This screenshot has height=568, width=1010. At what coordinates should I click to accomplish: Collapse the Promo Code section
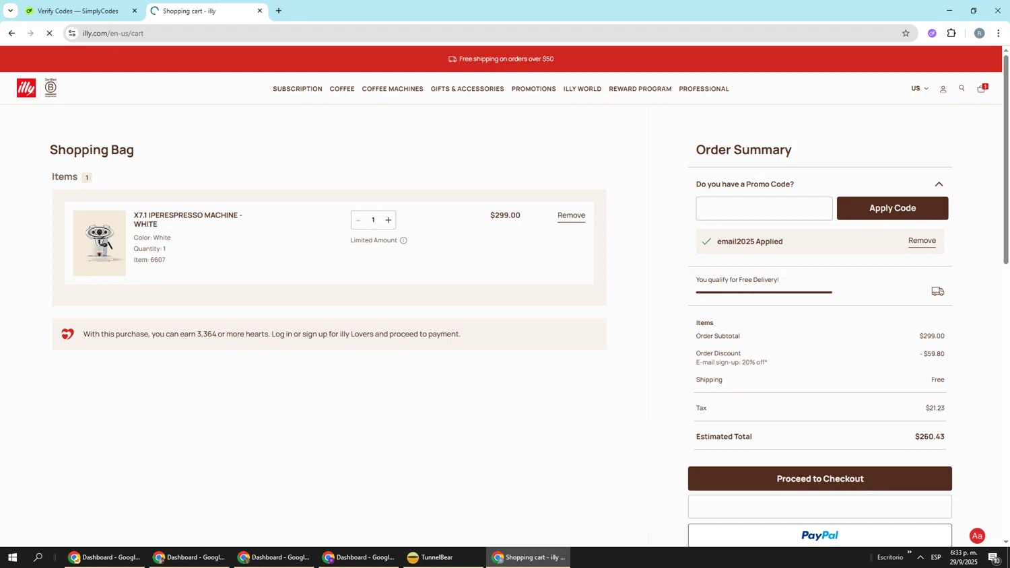coord(939,184)
